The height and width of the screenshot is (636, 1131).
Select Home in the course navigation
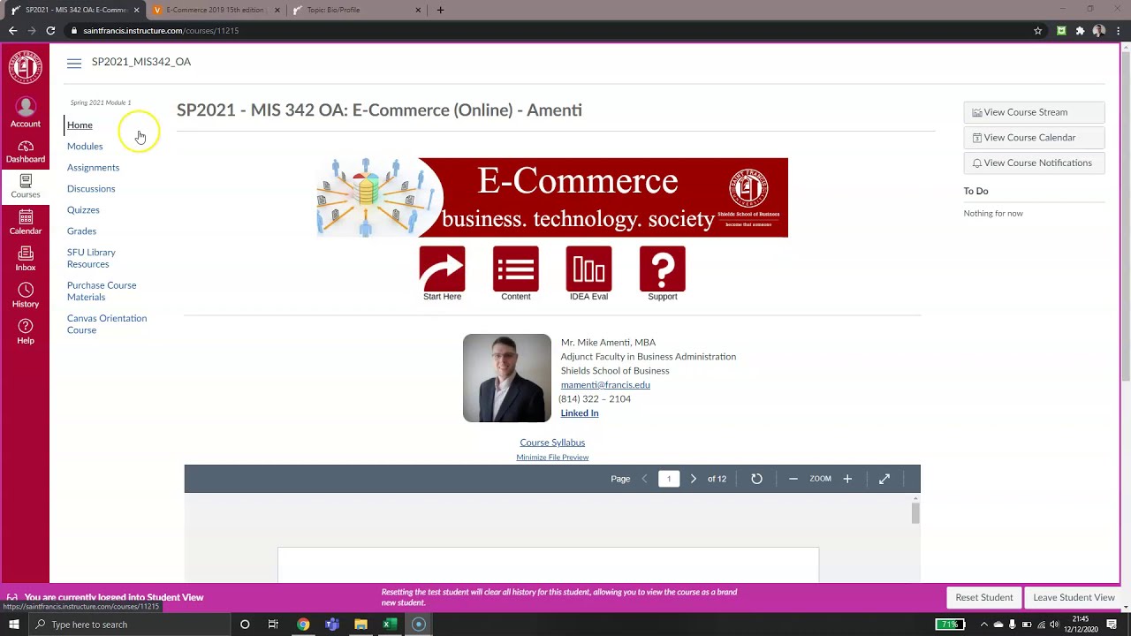80,125
